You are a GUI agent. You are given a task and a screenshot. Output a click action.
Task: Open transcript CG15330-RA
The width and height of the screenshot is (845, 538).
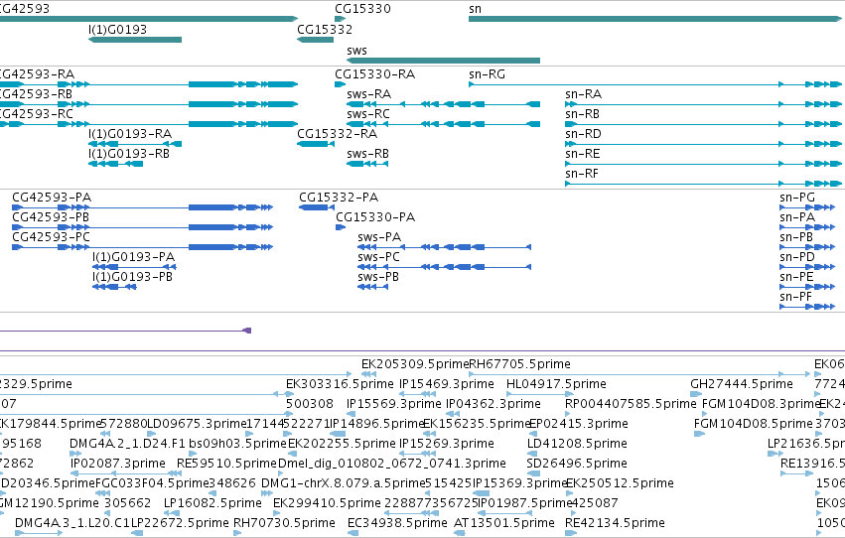374,74
